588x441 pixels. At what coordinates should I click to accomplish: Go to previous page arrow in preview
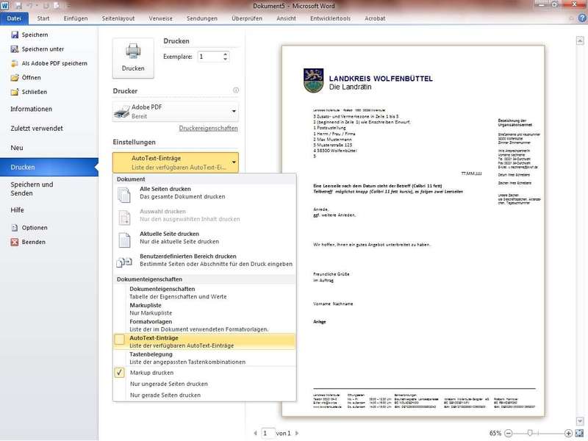(255, 433)
